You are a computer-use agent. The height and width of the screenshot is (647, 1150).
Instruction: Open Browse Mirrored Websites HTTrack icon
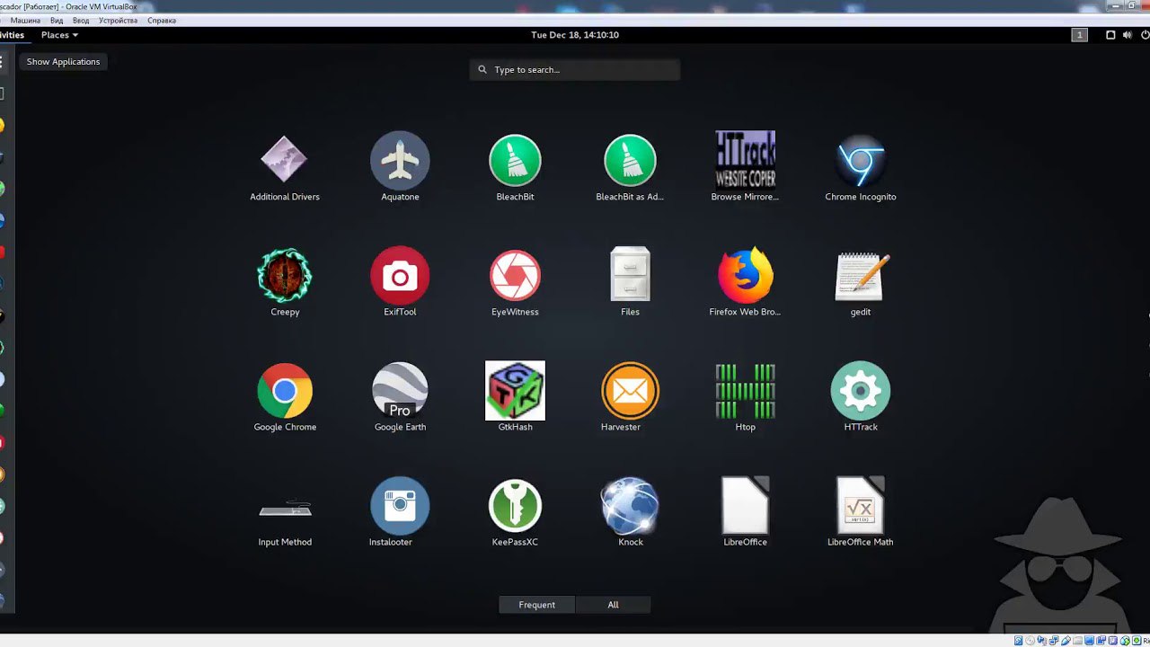[x=745, y=159]
